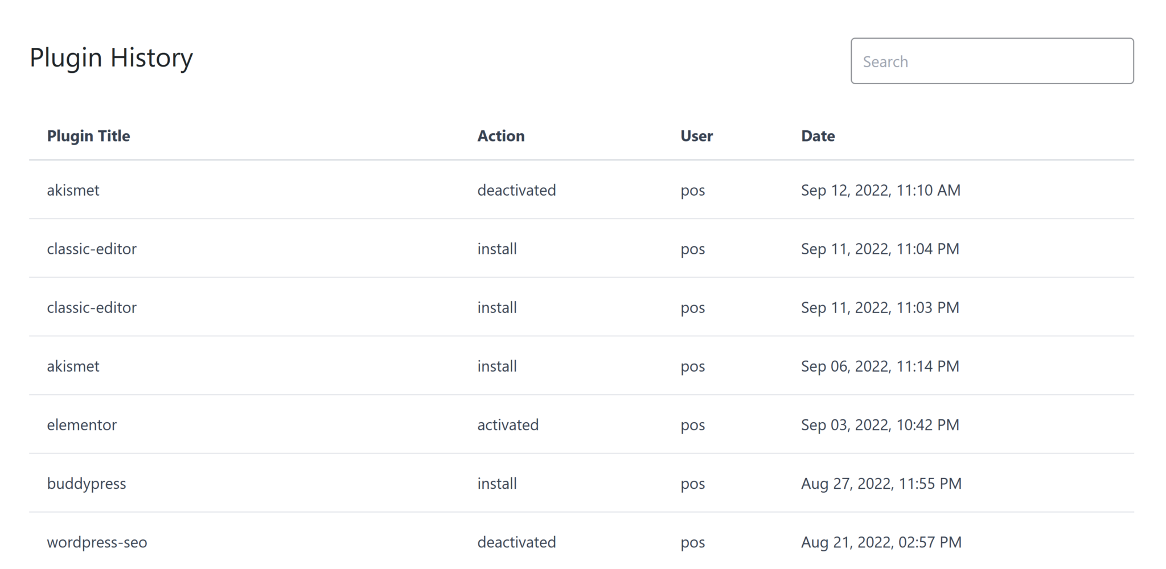Image resolution: width=1166 pixels, height=569 pixels.
Task: Click the Search input field
Action: tap(991, 61)
